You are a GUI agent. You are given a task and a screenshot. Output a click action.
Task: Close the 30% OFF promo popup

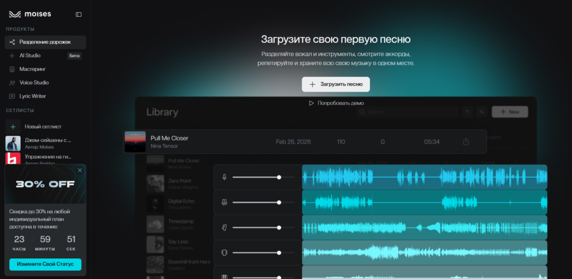pyautogui.click(x=80, y=170)
